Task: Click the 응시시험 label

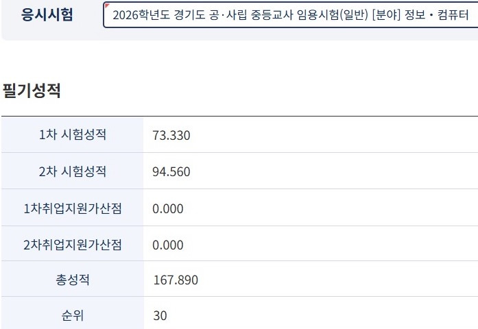Action: 47,15
